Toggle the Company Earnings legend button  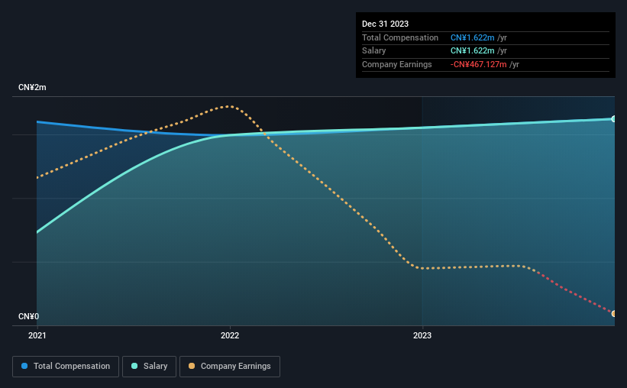click(230, 367)
